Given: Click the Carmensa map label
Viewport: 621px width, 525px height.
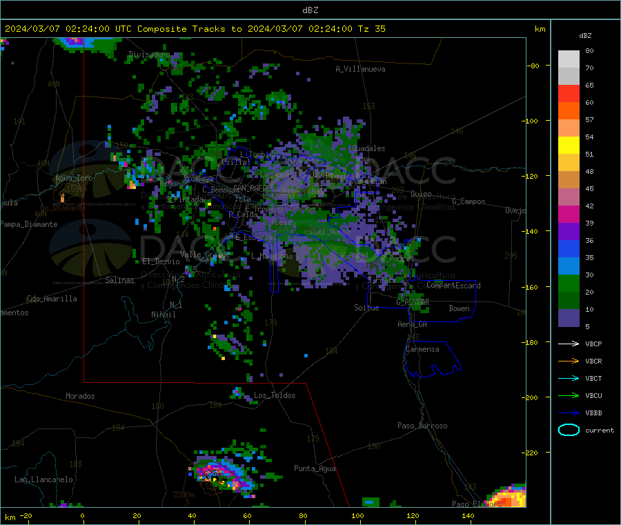Looking at the screenshot, I should tap(422, 349).
